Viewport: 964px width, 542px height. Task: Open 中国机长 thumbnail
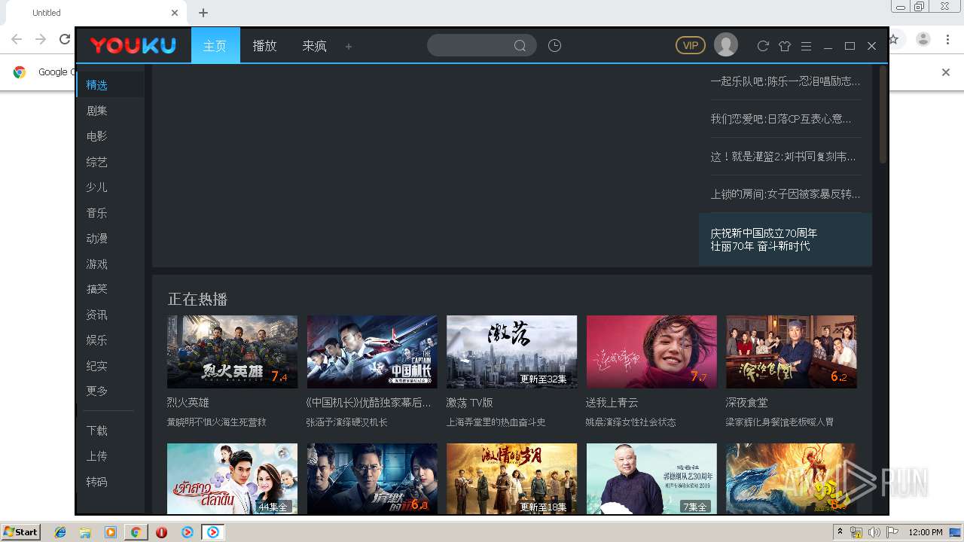pos(372,352)
